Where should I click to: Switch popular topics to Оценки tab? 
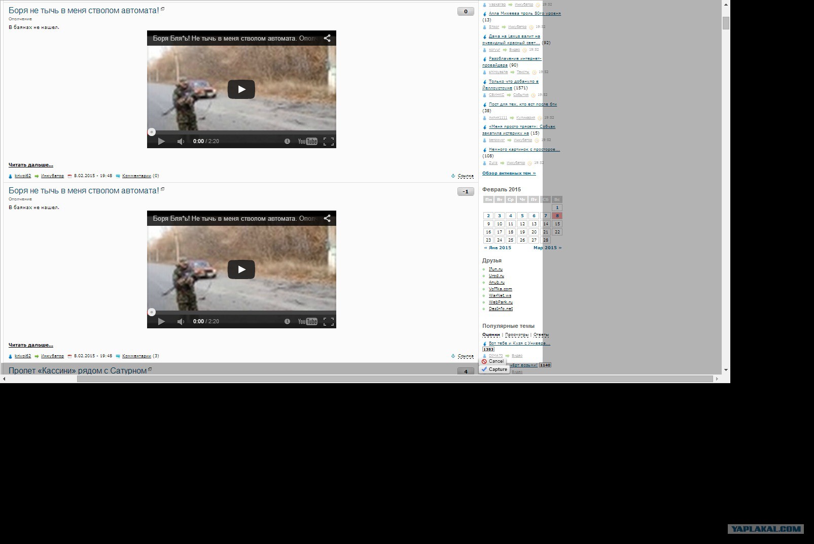(491, 334)
